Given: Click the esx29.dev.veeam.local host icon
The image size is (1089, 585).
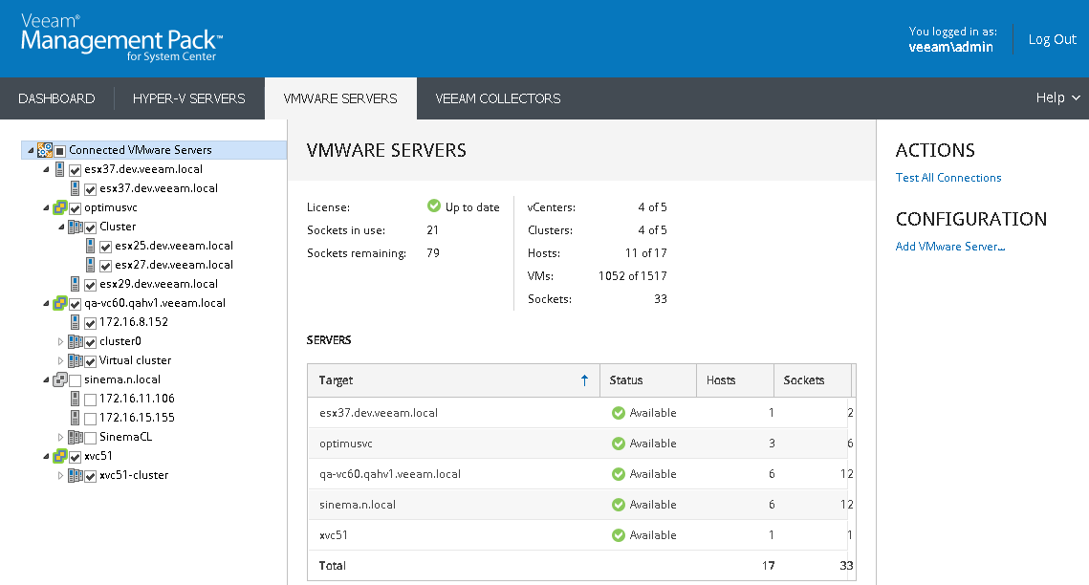Looking at the screenshot, I should pos(75,284).
